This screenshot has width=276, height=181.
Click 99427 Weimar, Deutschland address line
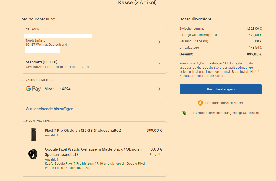point(46,45)
